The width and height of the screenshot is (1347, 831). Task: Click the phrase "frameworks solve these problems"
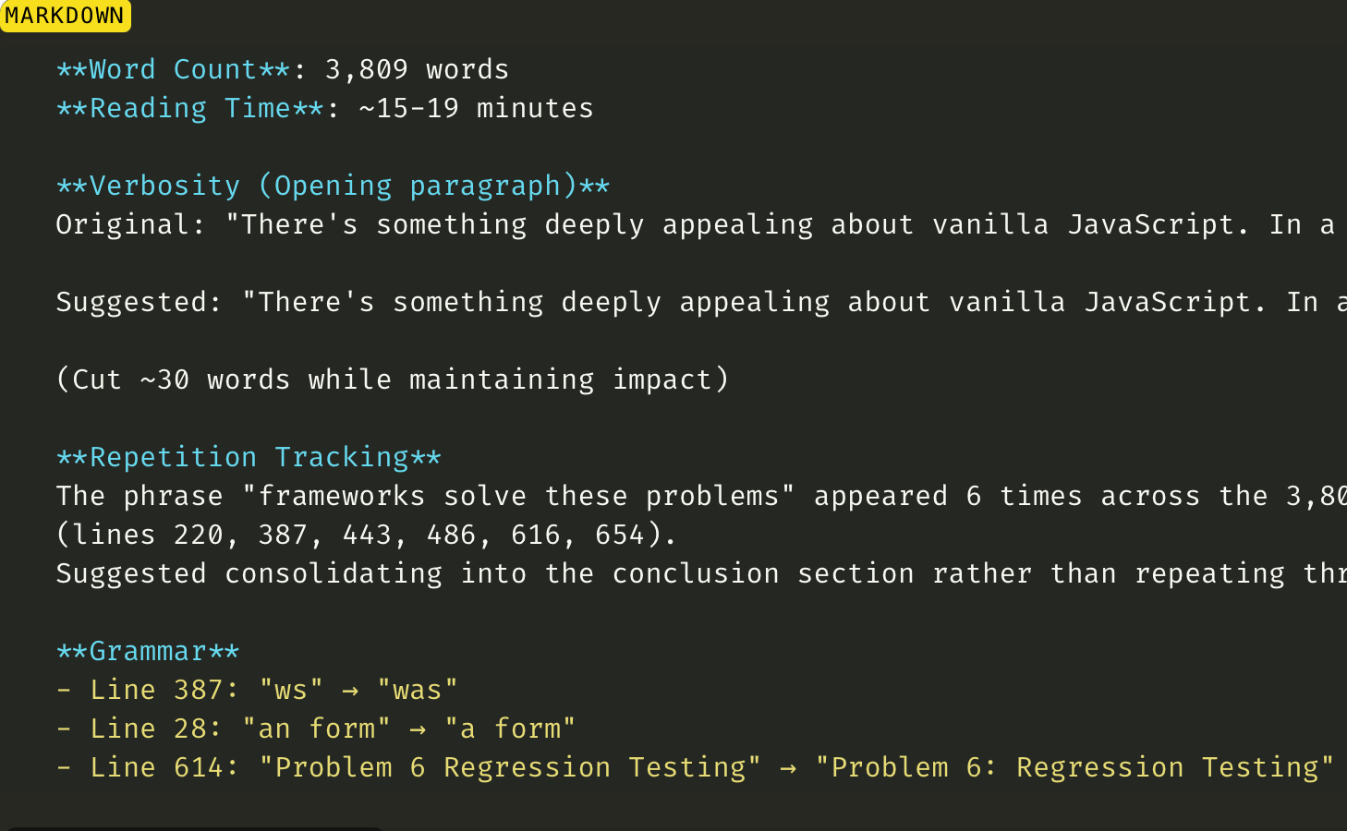click(x=517, y=497)
